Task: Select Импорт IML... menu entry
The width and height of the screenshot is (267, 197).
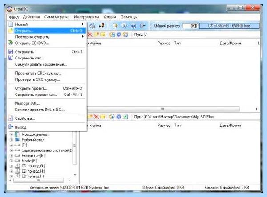Action: click(47, 103)
